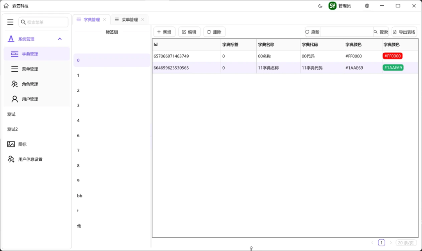Open the 20 条/页 page size dropdown
This screenshot has width=422, height=251.
point(406,243)
